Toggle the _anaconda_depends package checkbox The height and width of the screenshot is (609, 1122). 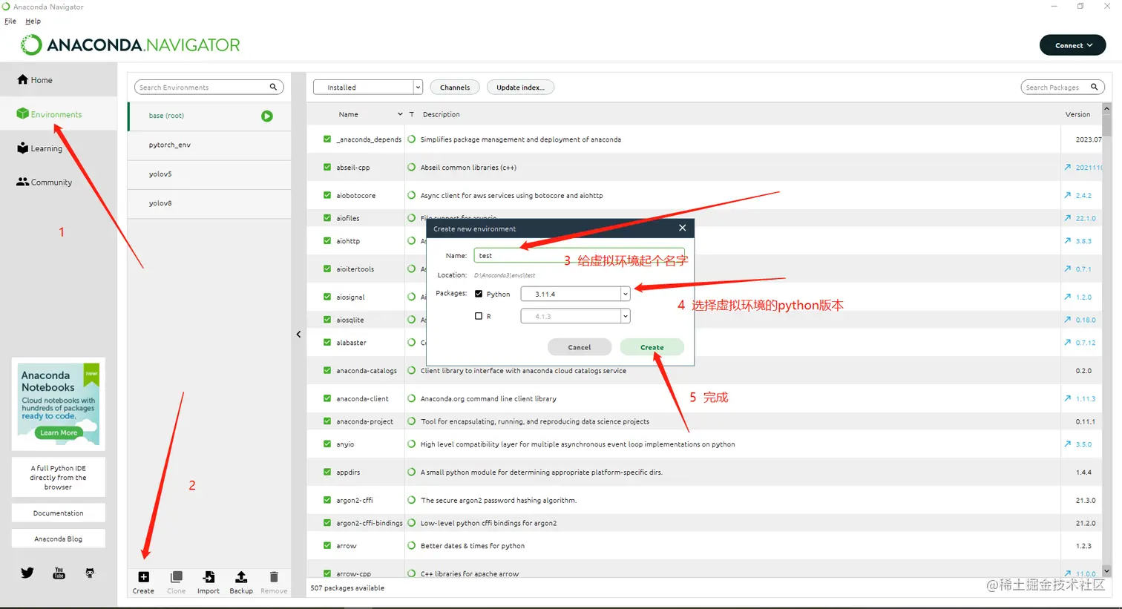[327, 139]
